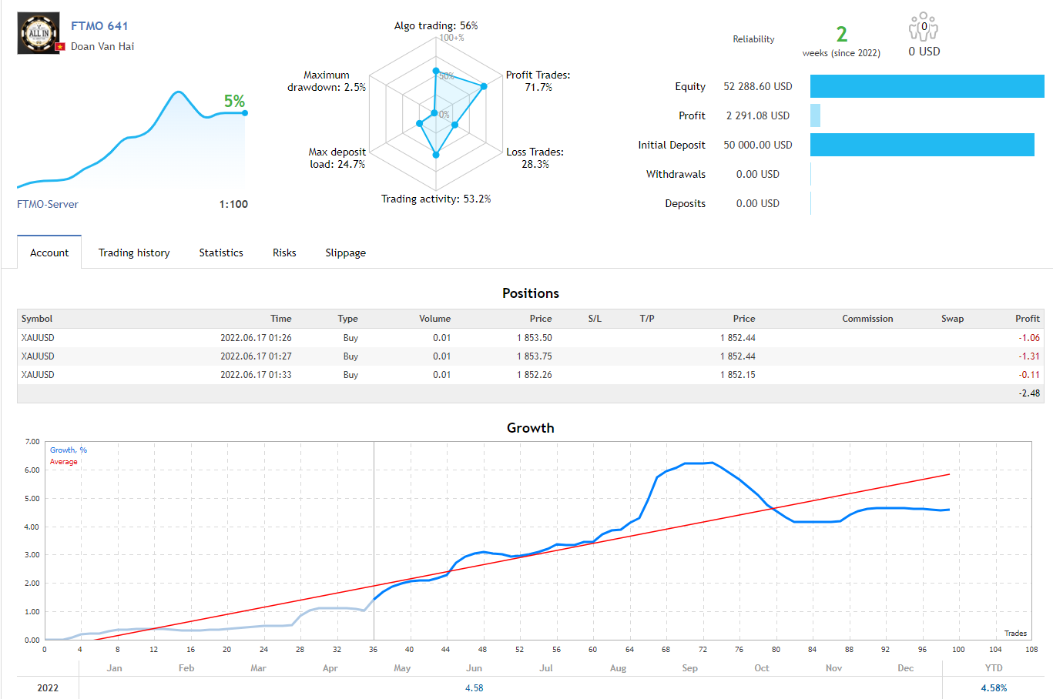Viewport: 1053px width, 699px height.
Task: Select the XAUUSD position opened 01:26
Action: (x=530, y=338)
